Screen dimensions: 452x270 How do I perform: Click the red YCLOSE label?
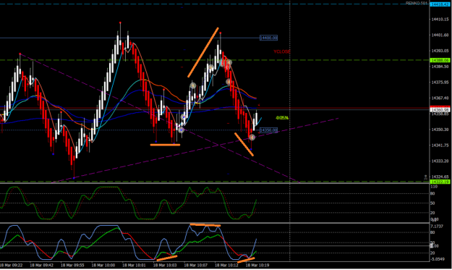pos(281,51)
